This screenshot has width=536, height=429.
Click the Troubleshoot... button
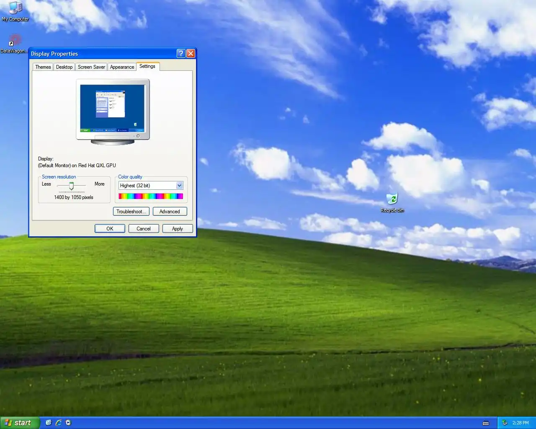[x=131, y=212]
